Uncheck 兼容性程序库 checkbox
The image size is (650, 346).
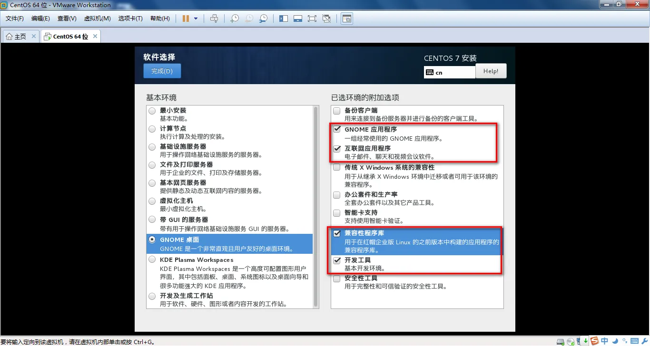pyautogui.click(x=337, y=233)
